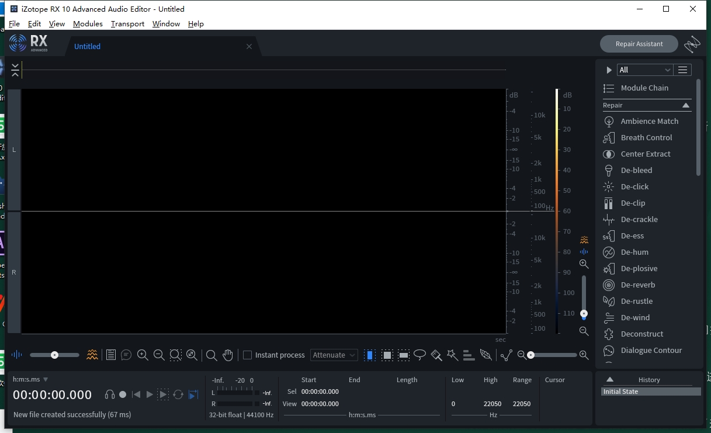Open the Transport menu

click(x=127, y=24)
